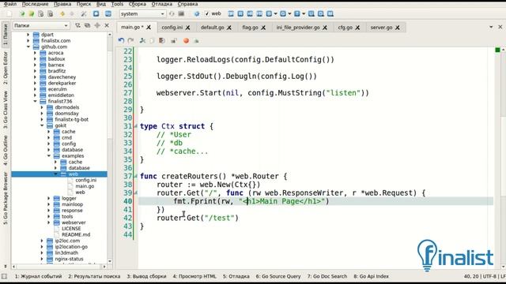This screenshot has width=506, height=284.
Task: Open the Отладка menu
Action: pyautogui.click(x=161, y=4)
